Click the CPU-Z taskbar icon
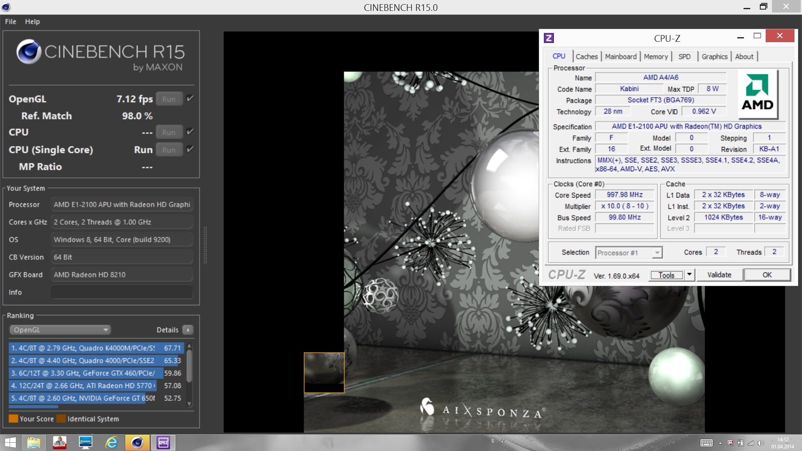 click(x=163, y=443)
